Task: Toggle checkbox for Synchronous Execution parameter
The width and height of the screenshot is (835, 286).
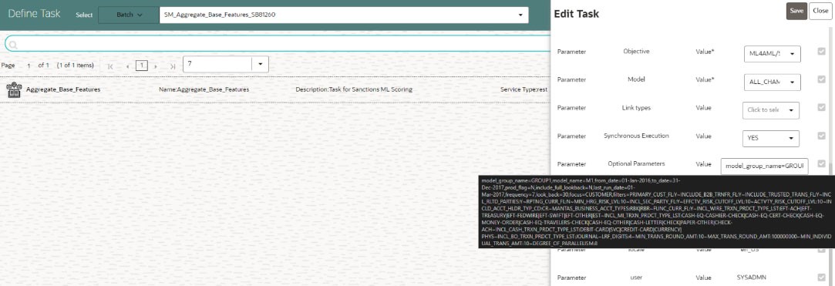Action: (821, 136)
